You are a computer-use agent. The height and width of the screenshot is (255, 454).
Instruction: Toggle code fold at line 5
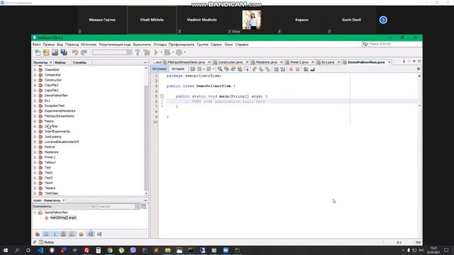[x=162, y=96]
